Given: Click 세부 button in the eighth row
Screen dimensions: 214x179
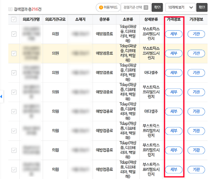Looking at the screenshot, I should [x=174, y=170].
